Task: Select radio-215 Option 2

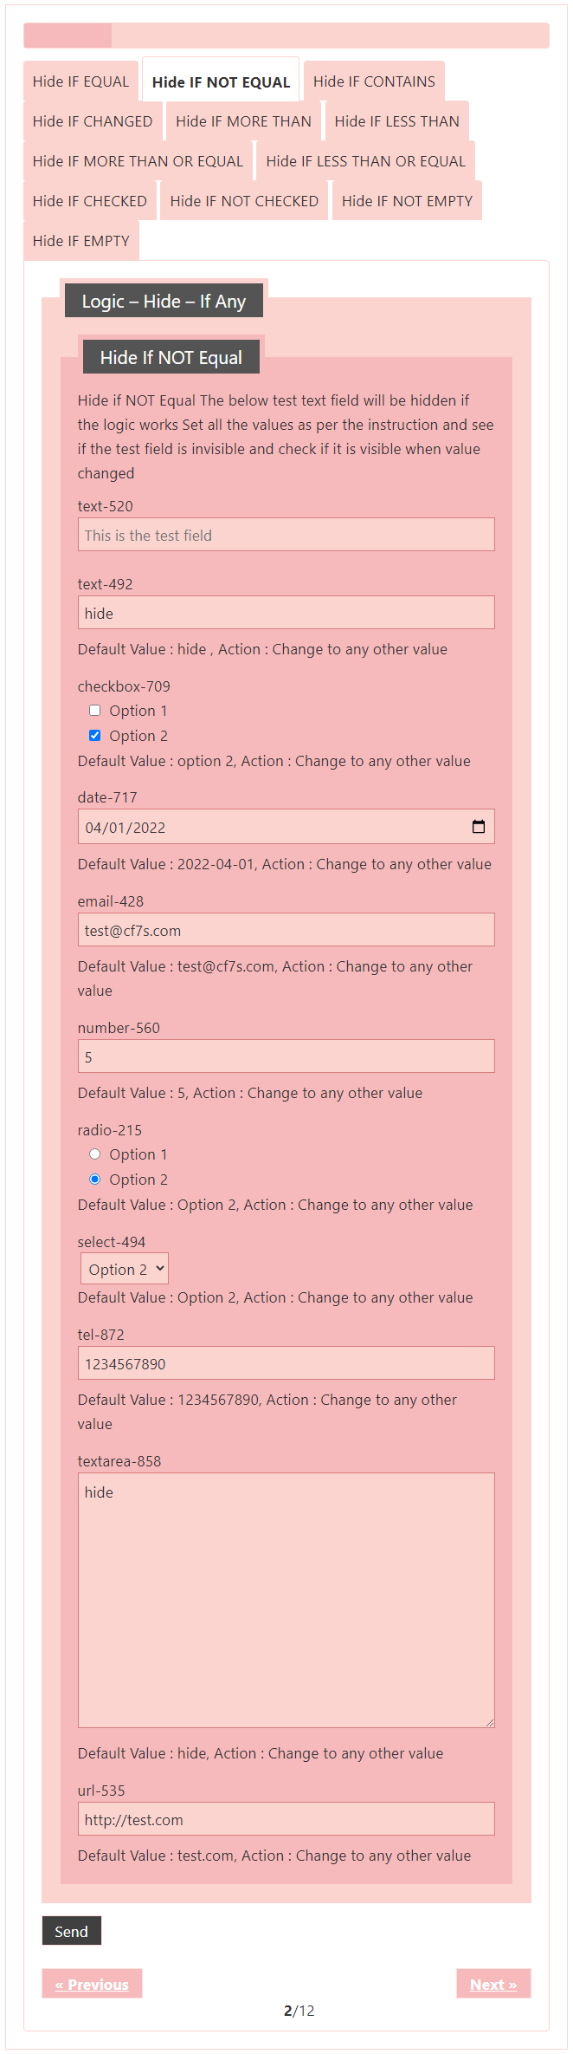Action: tap(95, 1180)
